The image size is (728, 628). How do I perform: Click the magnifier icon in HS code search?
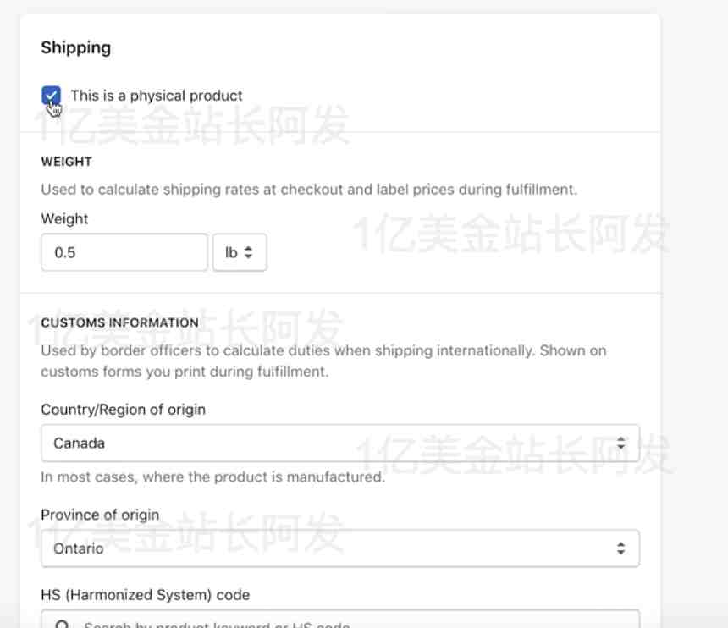pyautogui.click(x=62, y=625)
